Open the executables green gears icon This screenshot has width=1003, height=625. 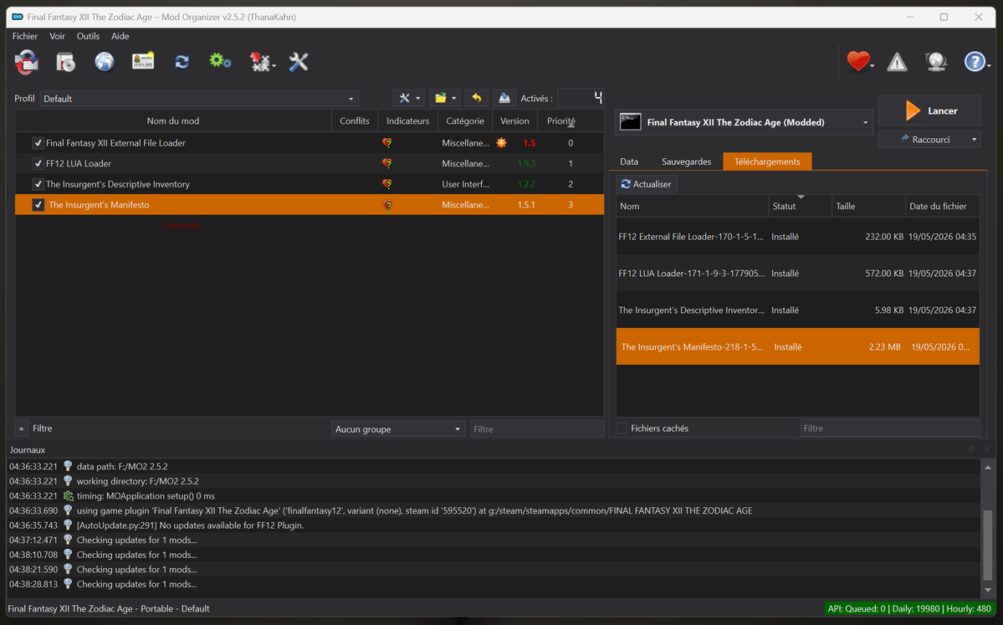tap(220, 61)
